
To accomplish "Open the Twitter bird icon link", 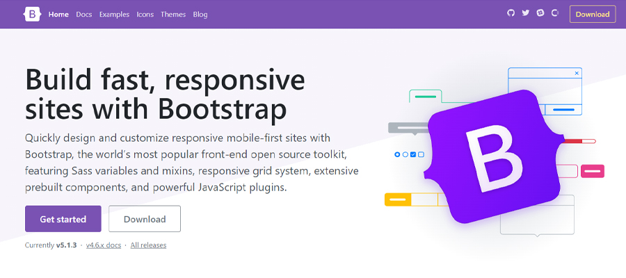I will (526, 13).
